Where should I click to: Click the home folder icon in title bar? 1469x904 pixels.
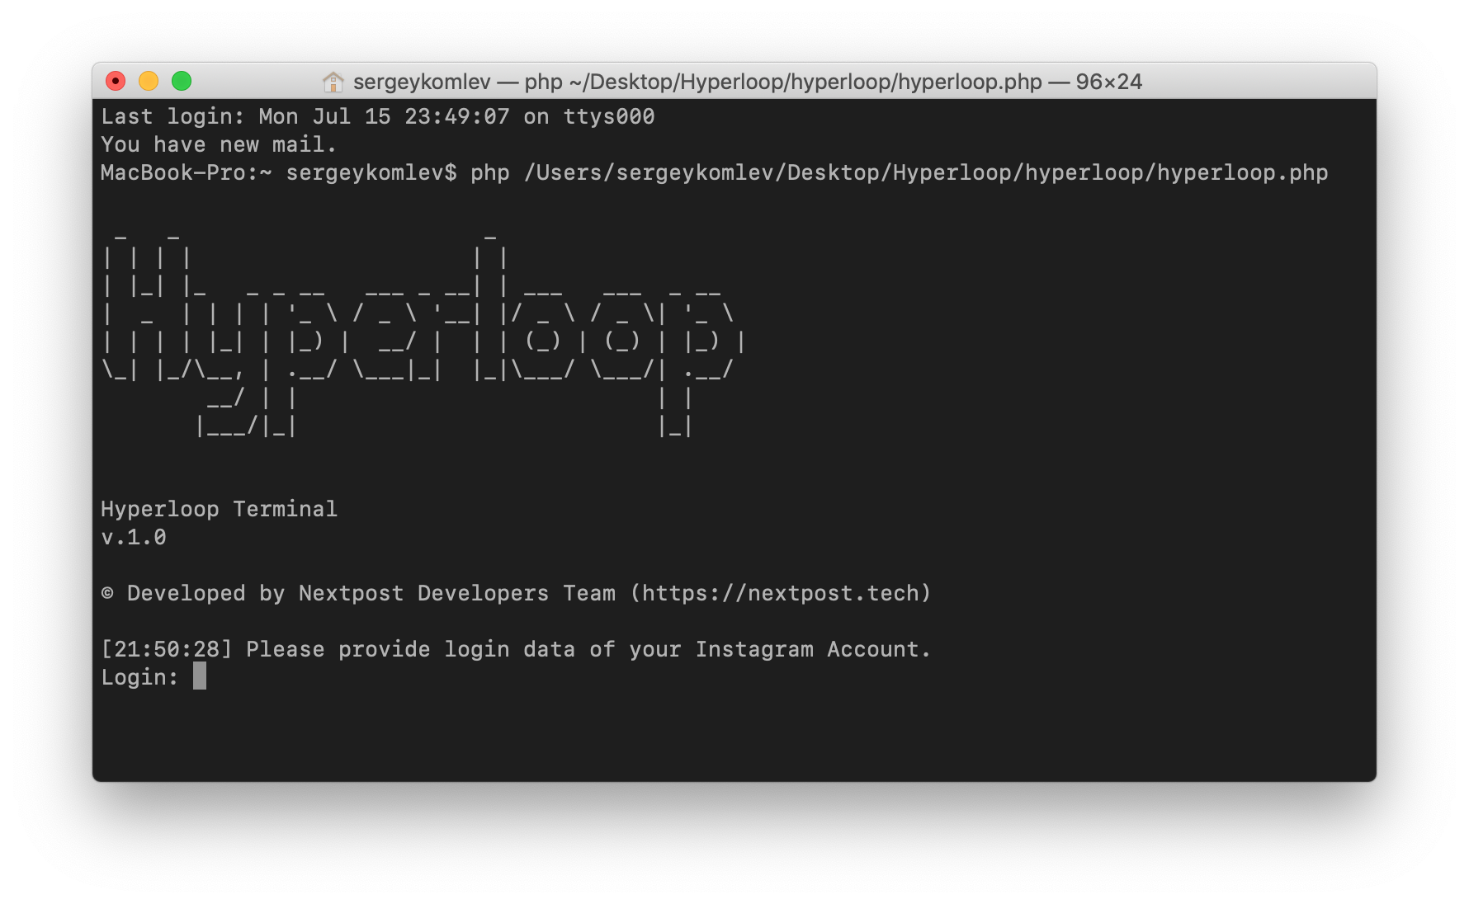333,82
